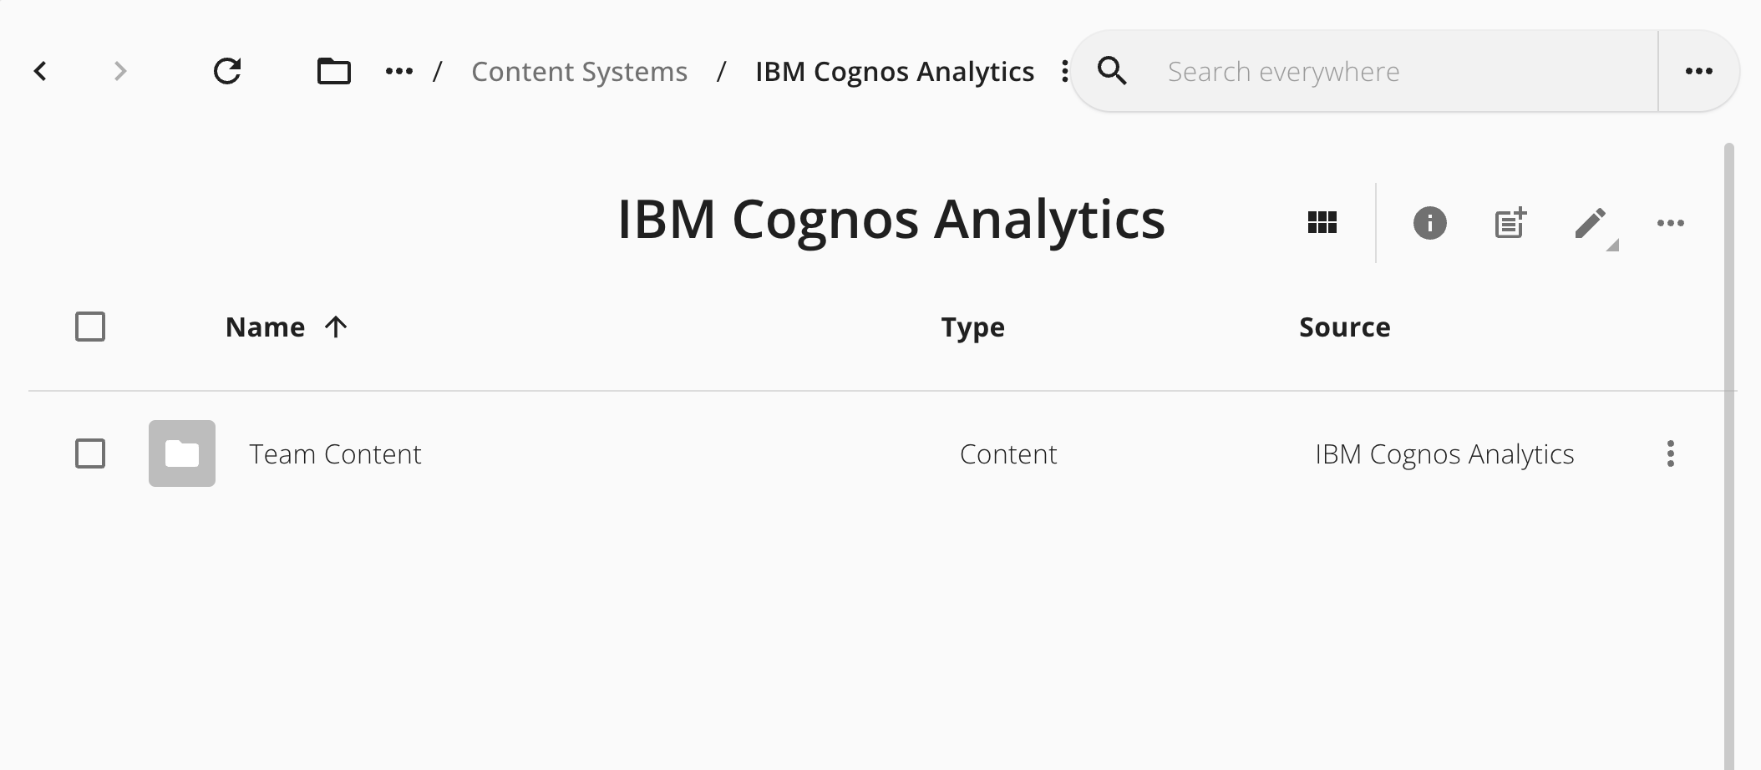This screenshot has width=1761, height=770.
Task: Navigate to Content Systems breadcrumb
Action: (580, 72)
